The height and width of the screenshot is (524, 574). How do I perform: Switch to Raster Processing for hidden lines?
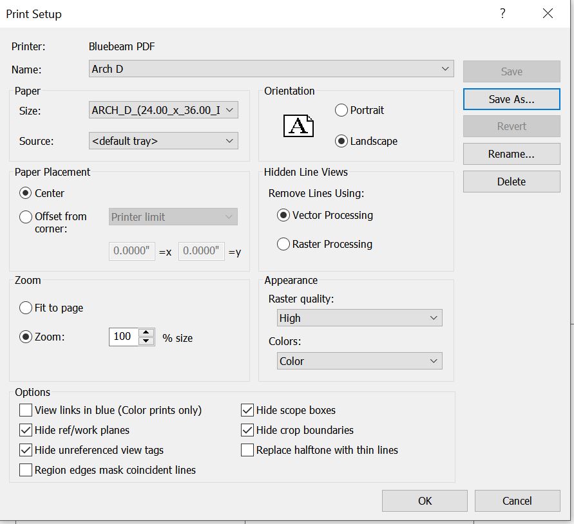click(x=283, y=244)
